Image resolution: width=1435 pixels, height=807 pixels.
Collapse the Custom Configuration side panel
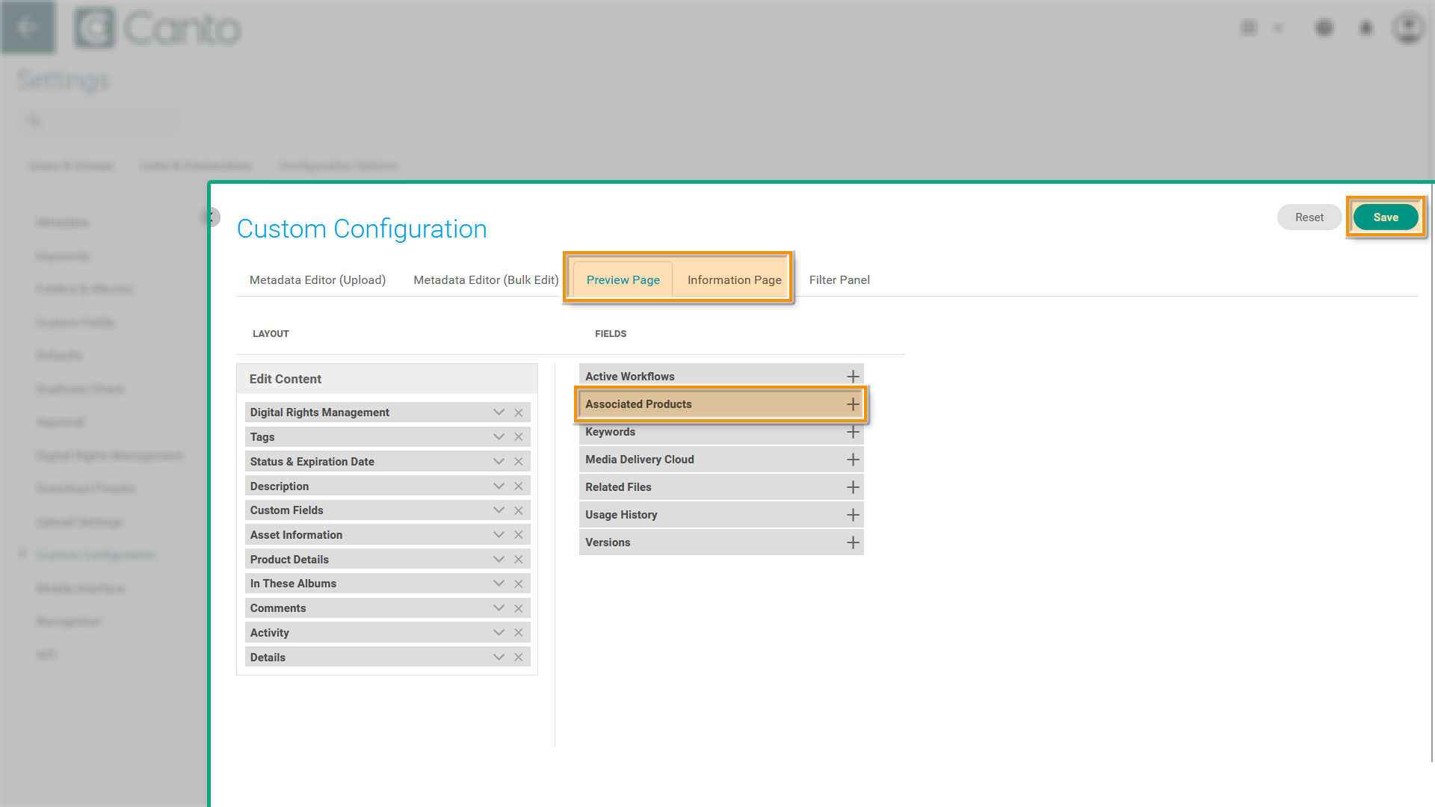(212, 217)
